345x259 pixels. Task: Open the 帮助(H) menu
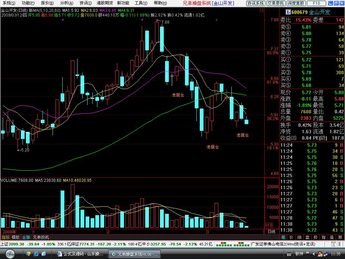160,3
